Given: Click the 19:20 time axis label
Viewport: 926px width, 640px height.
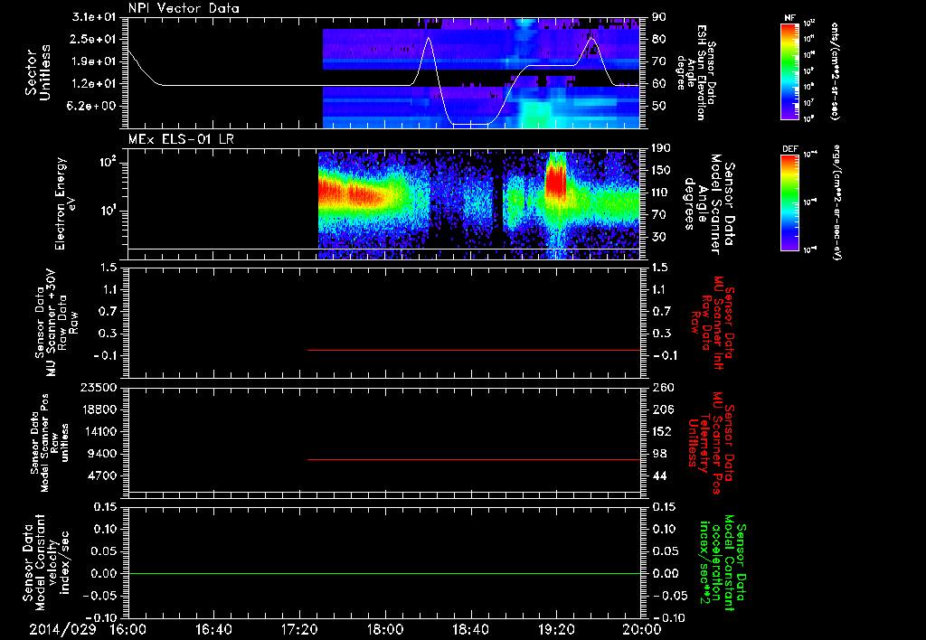Looking at the screenshot, I should (x=556, y=629).
